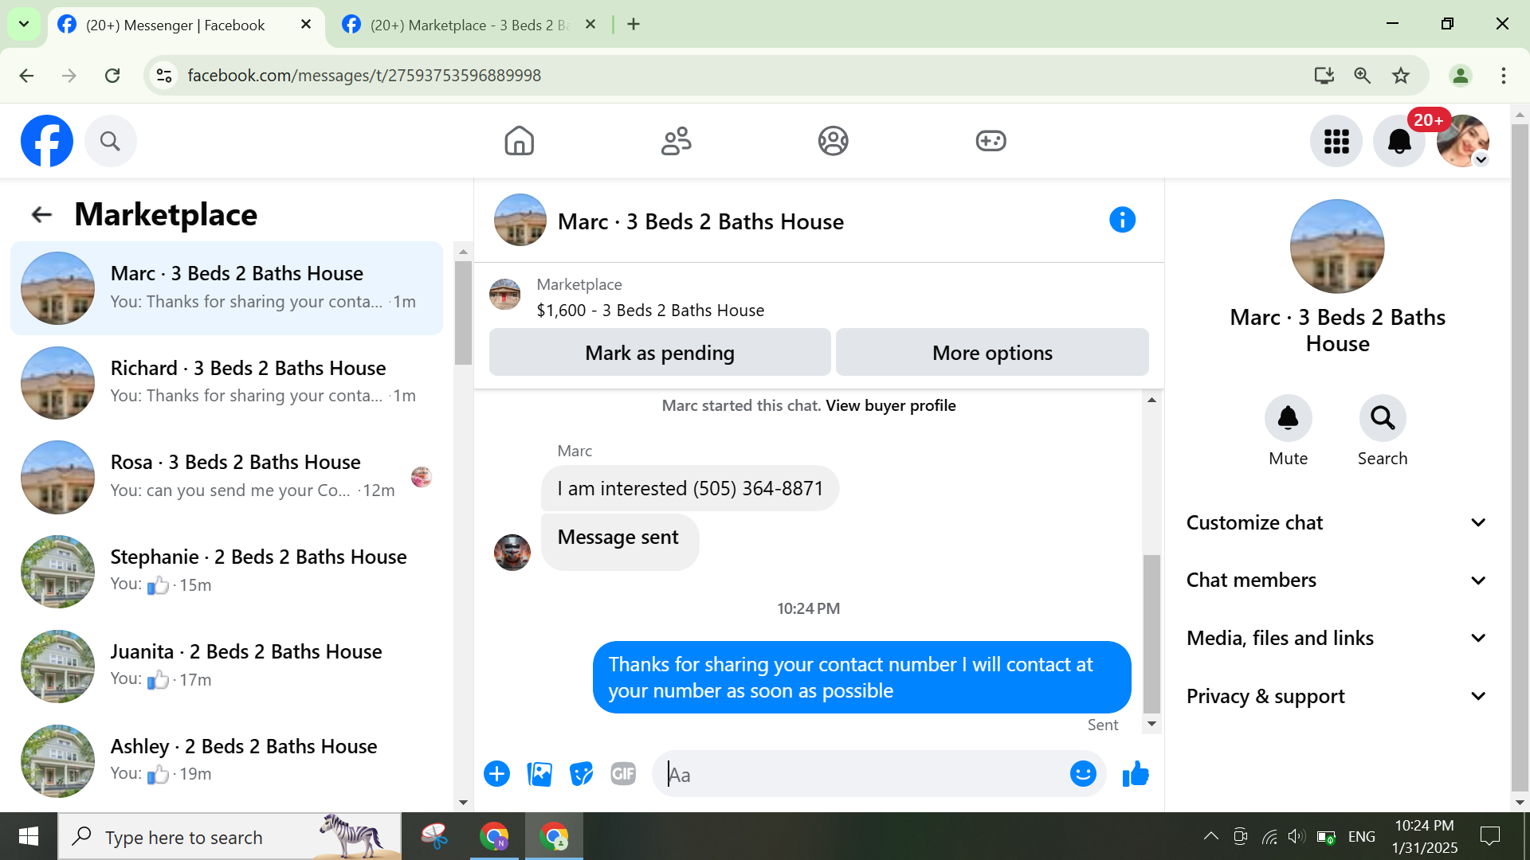Open Windows notification center icon
The width and height of the screenshot is (1530, 860).
(1489, 836)
